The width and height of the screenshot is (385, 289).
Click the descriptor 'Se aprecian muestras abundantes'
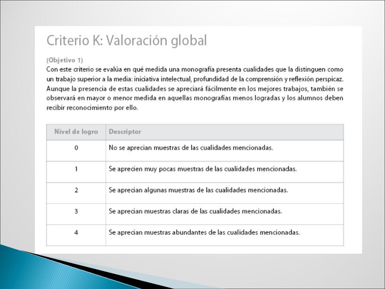pyautogui.click(x=204, y=232)
